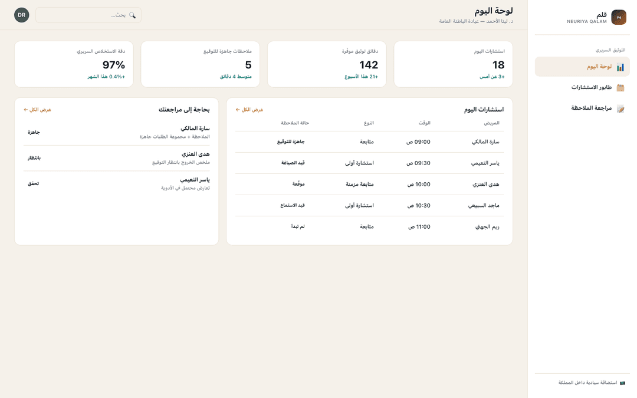Open the استشارات اليوم stat card showing 18
The width and height of the screenshot is (637, 398).
pos(453,64)
